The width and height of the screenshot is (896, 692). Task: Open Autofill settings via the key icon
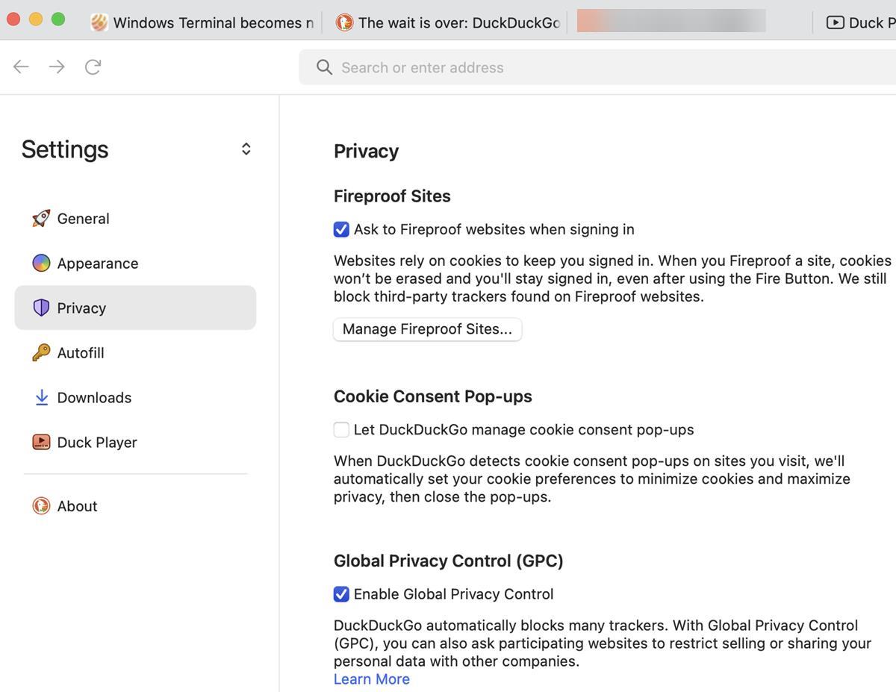coord(41,352)
